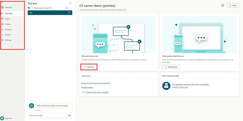Click the Entities icon in sidebar
Image resolution: width=243 pixels, height=121 pixels.
2,24
